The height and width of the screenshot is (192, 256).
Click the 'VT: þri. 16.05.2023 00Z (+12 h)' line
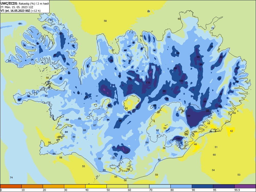[x=20, y=11]
